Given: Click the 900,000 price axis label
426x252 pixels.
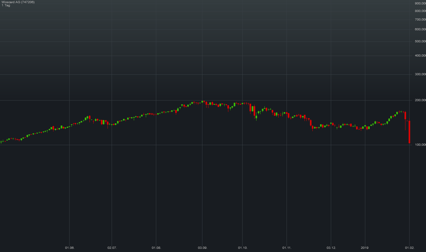Looking at the screenshot, I should (420, 3).
